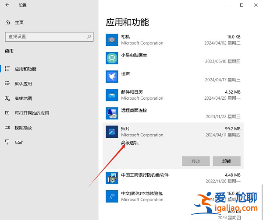Click the 迅雷 bird icon
The height and width of the screenshot is (220, 263).
(112, 77)
